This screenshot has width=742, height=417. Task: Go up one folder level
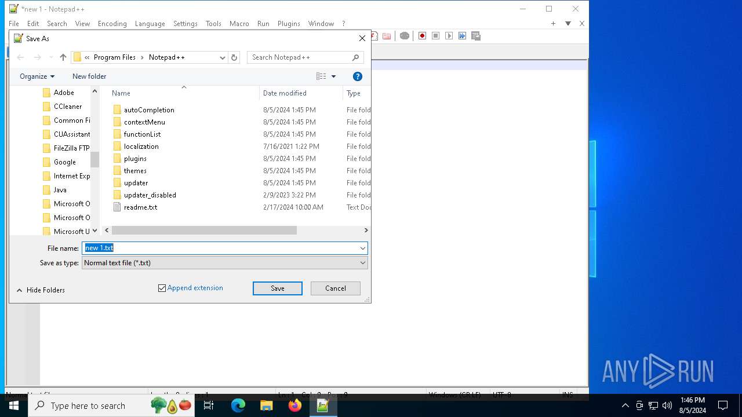coord(63,57)
